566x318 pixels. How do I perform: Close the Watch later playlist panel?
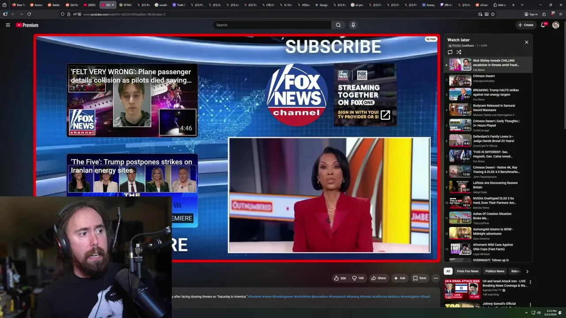pyautogui.click(x=526, y=42)
